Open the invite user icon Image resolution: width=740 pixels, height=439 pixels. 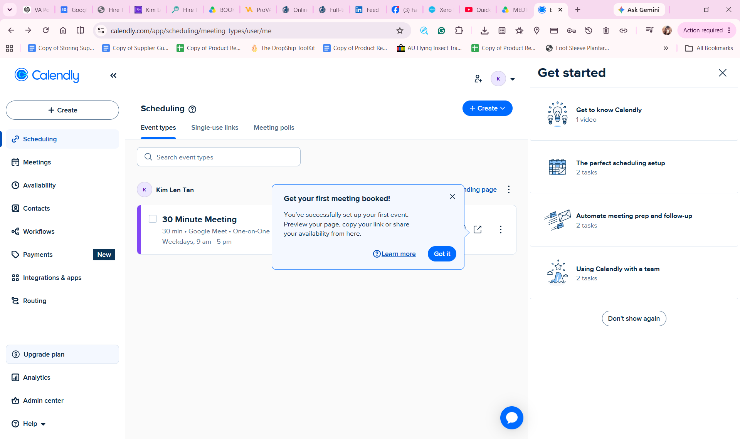point(478,79)
